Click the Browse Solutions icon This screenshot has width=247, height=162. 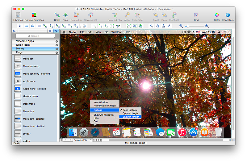[34, 15]
